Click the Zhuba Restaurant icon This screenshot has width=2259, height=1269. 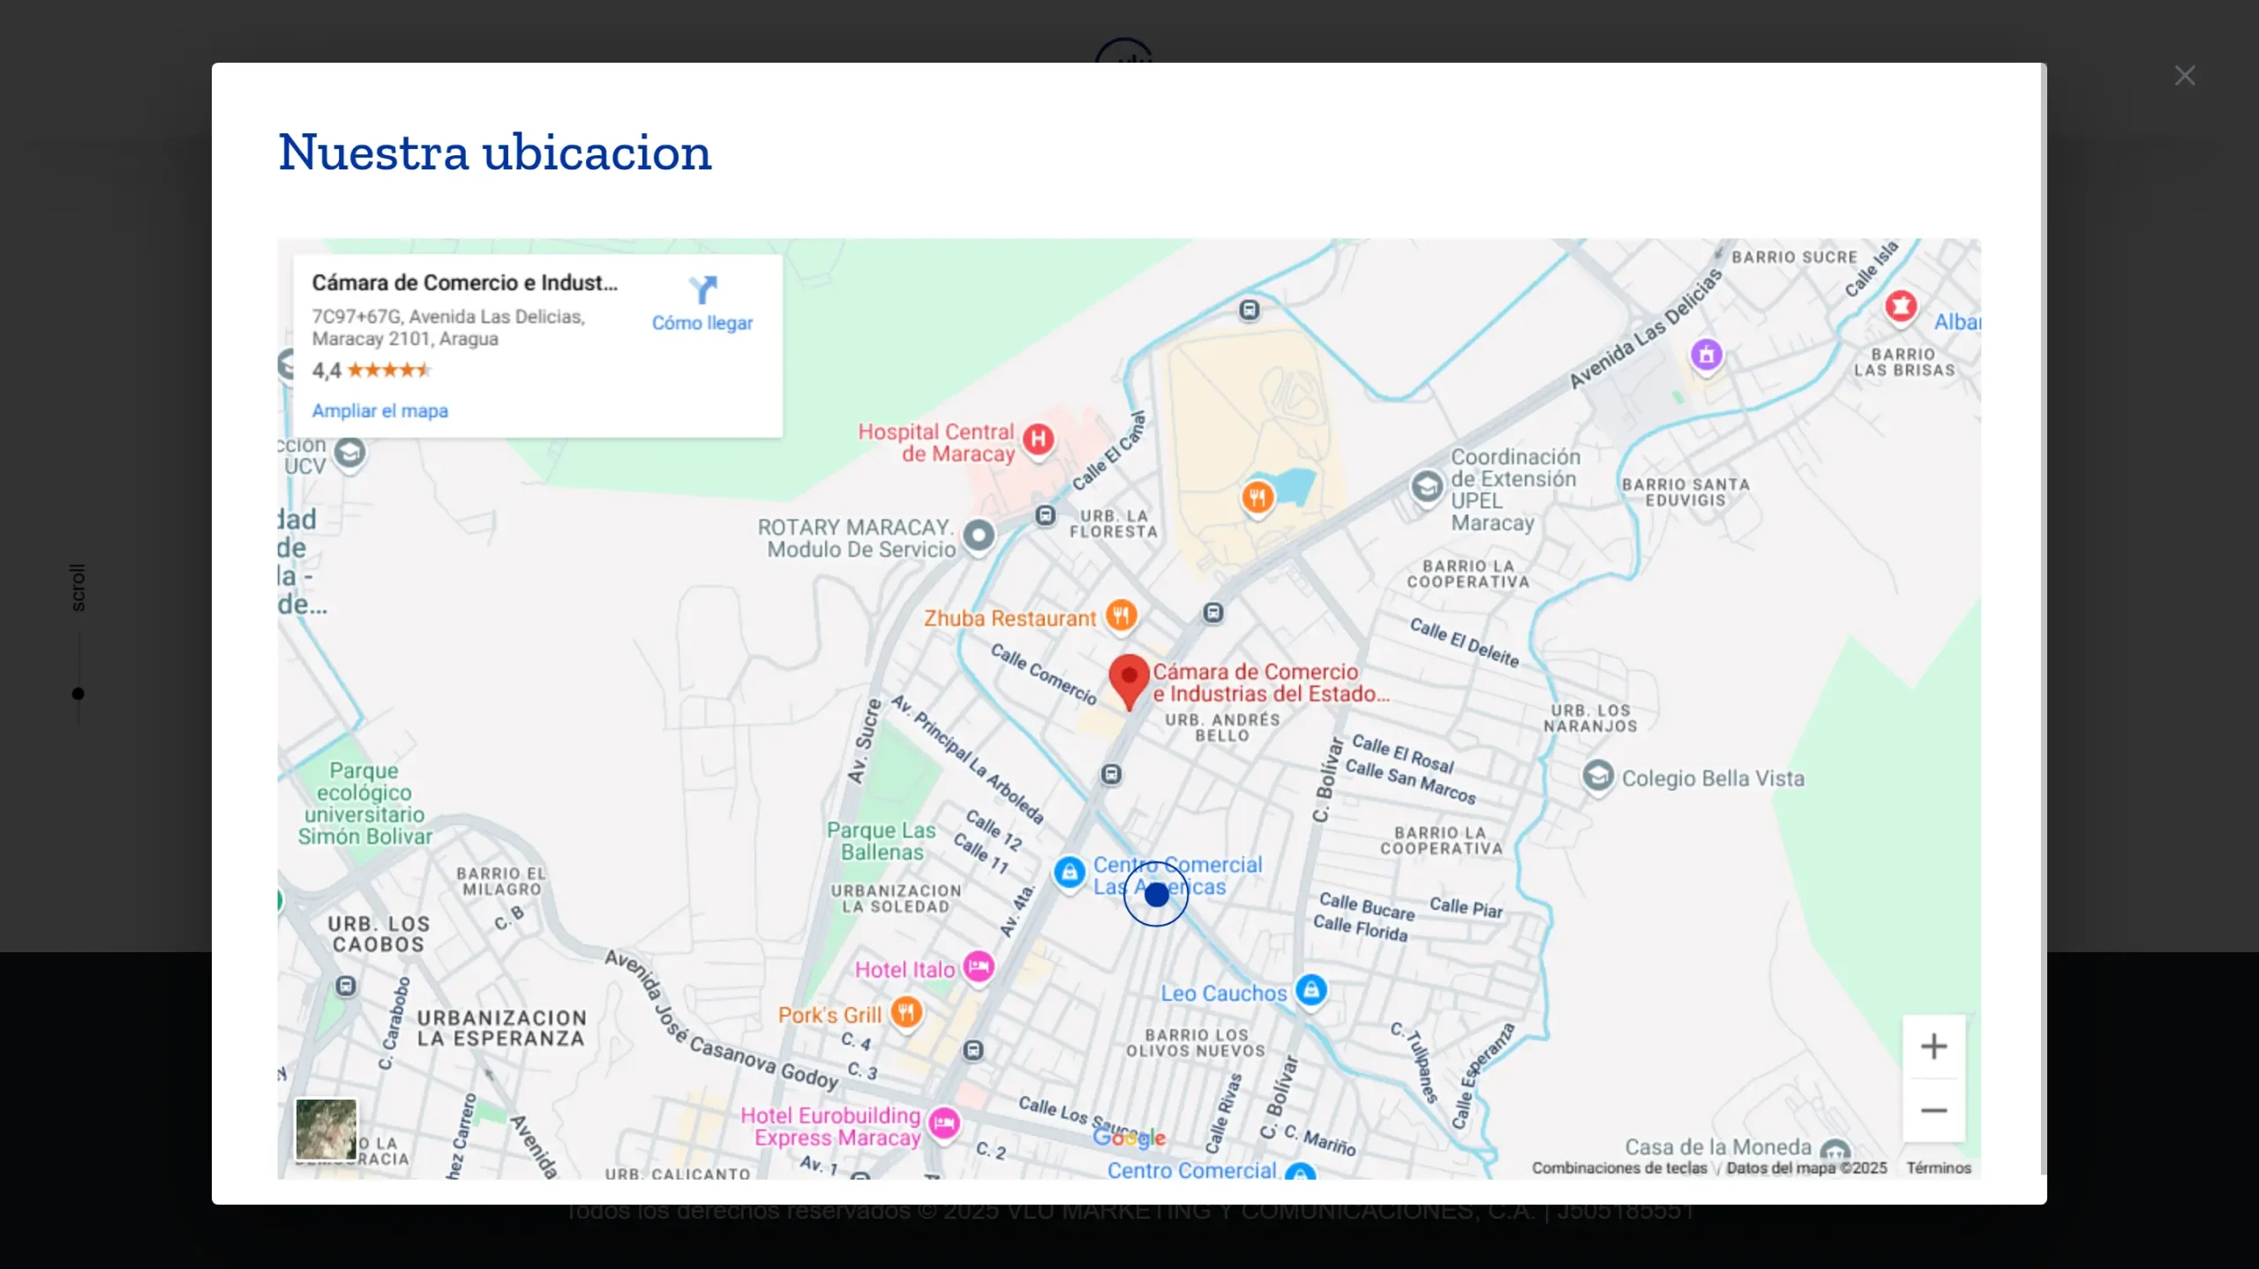click(x=1121, y=615)
